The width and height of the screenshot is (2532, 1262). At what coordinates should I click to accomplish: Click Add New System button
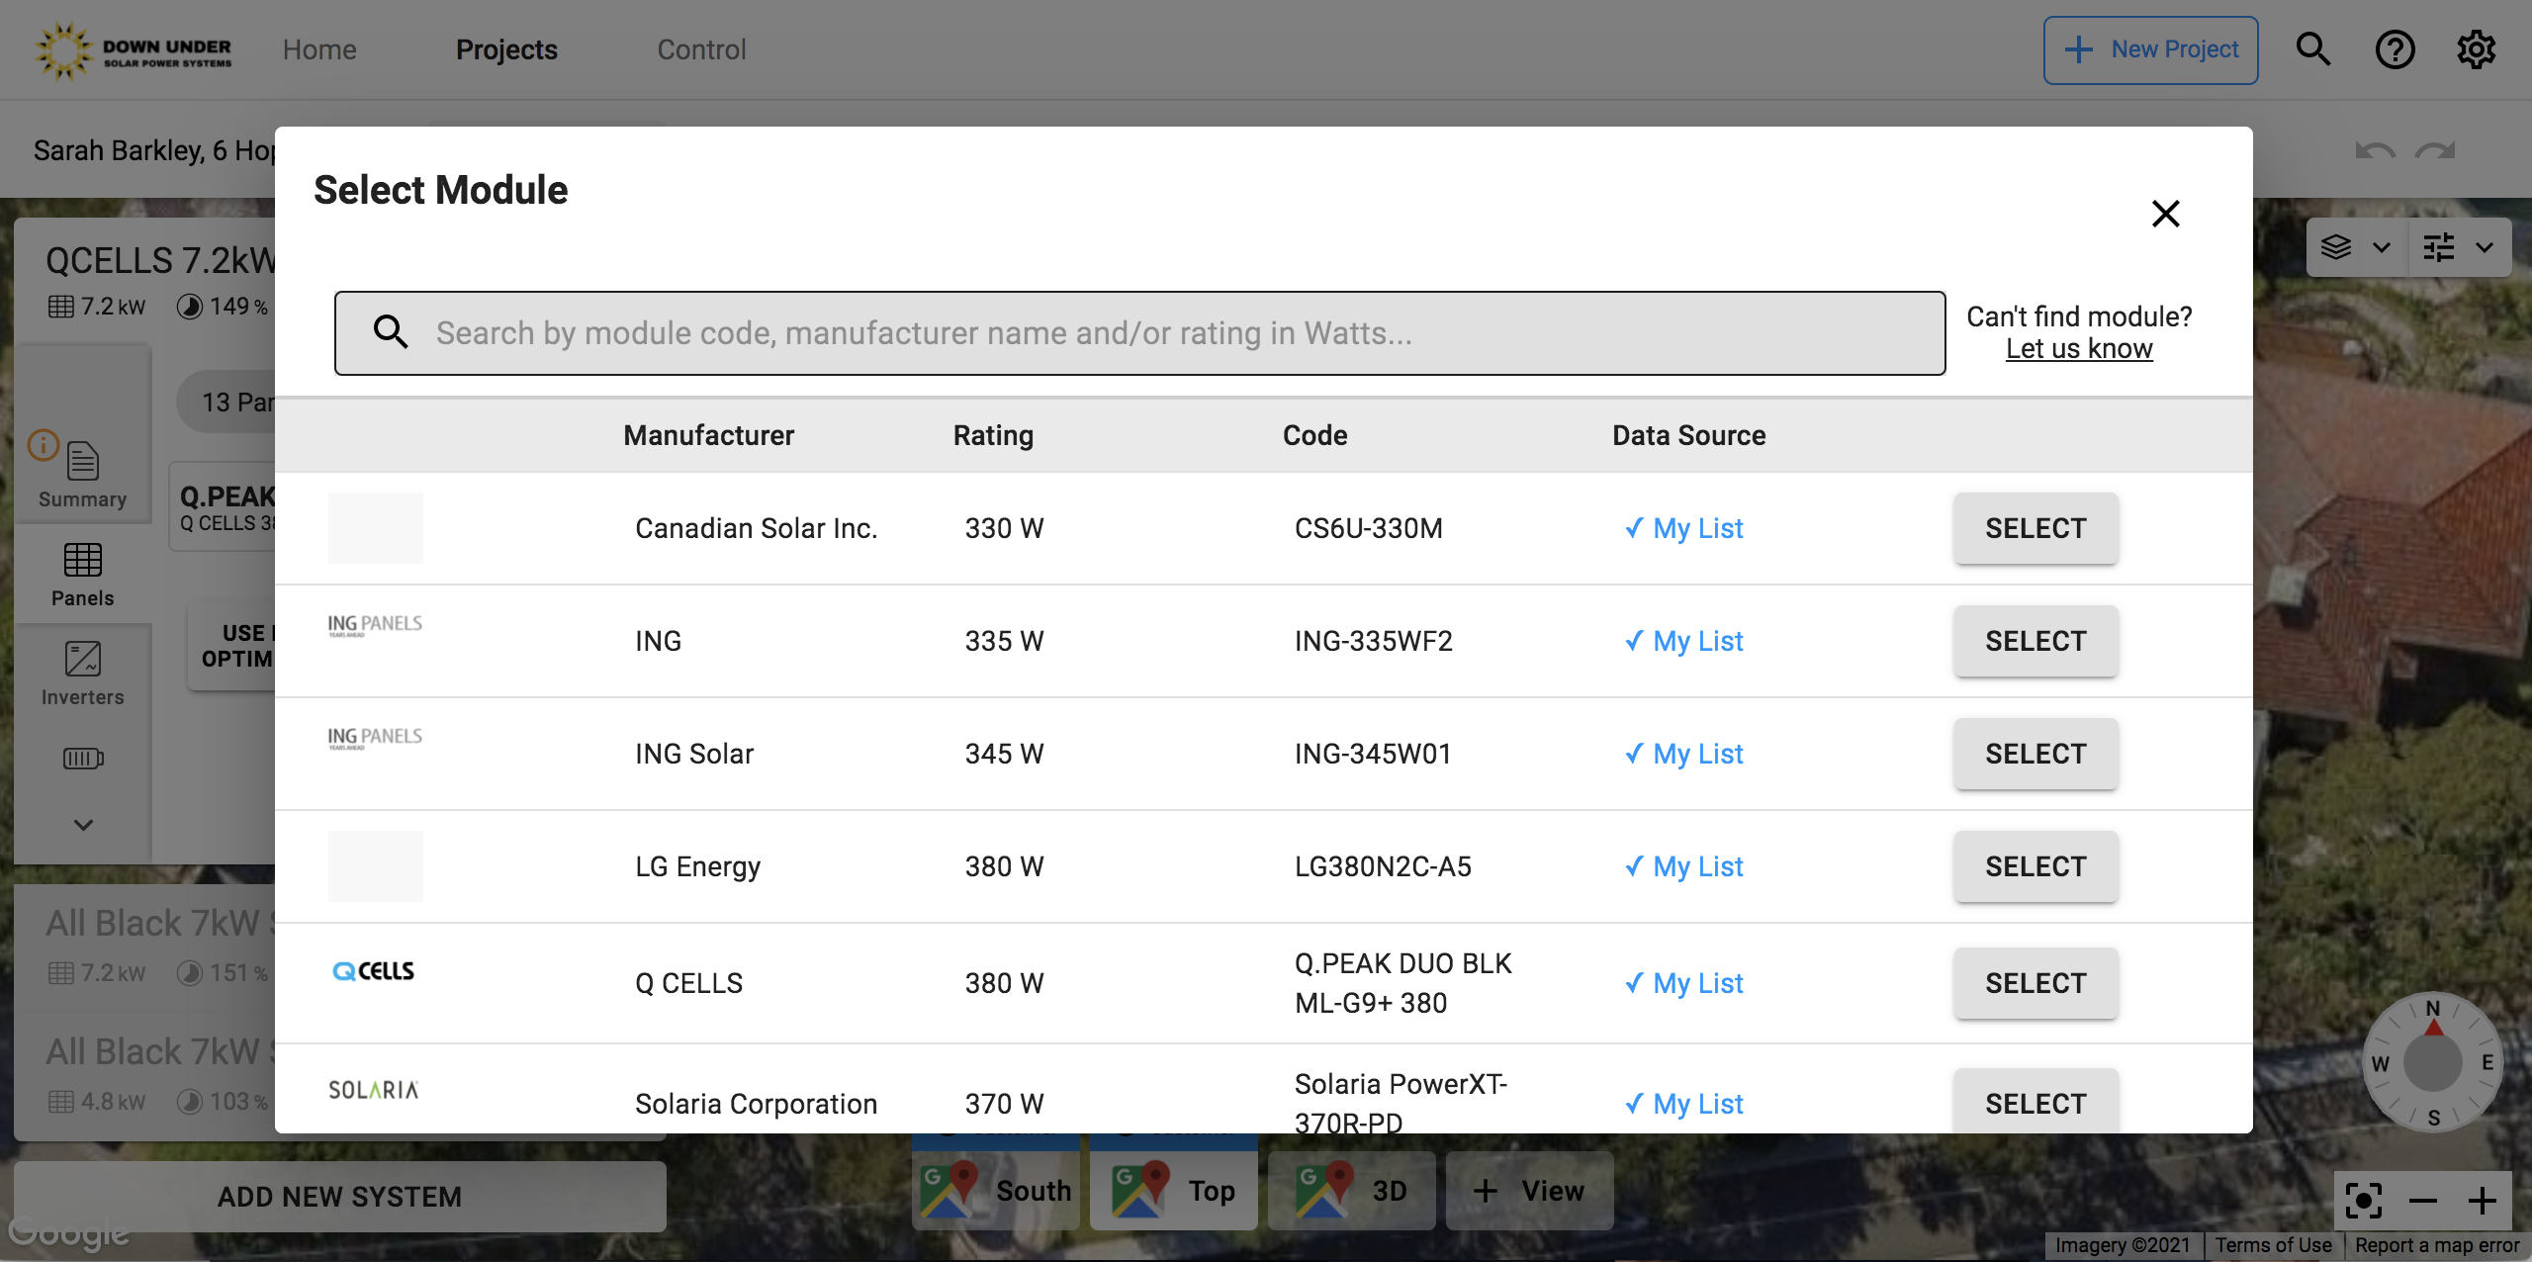click(x=339, y=1197)
